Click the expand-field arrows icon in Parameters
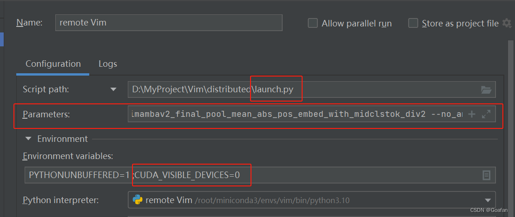Viewport: 515px width, 217px height. [x=486, y=114]
